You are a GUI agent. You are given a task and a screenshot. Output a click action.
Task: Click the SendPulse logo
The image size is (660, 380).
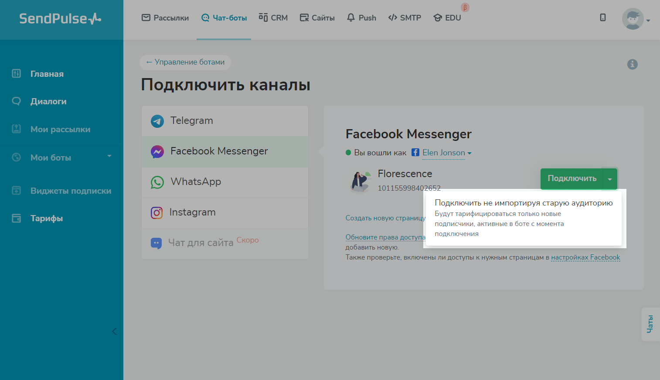pos(60,19)
